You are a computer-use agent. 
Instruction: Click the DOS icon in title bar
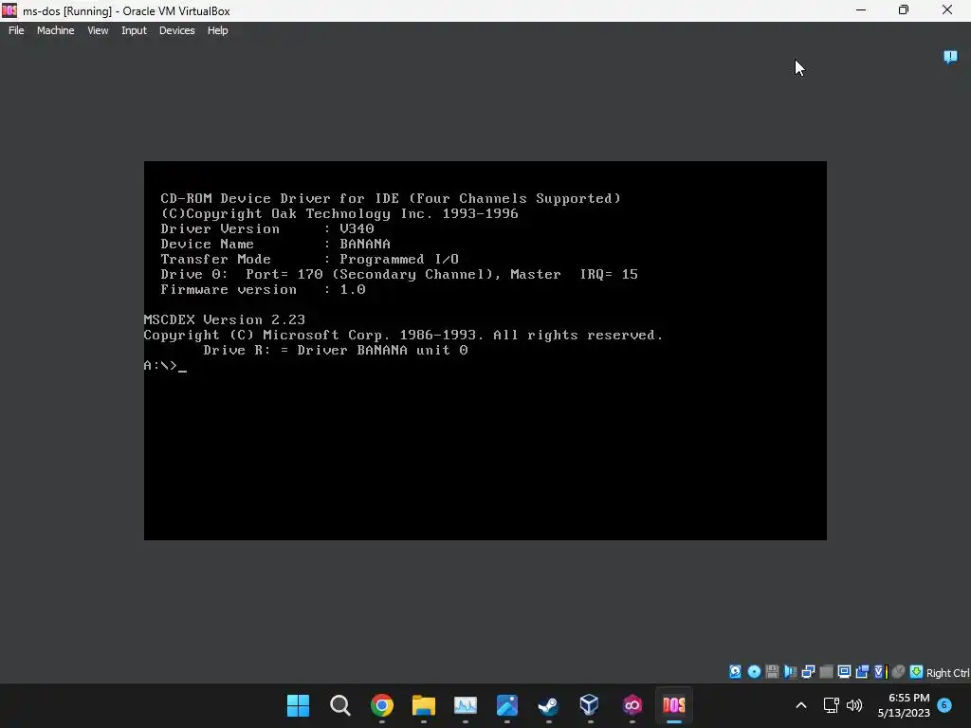coord(9,10)
